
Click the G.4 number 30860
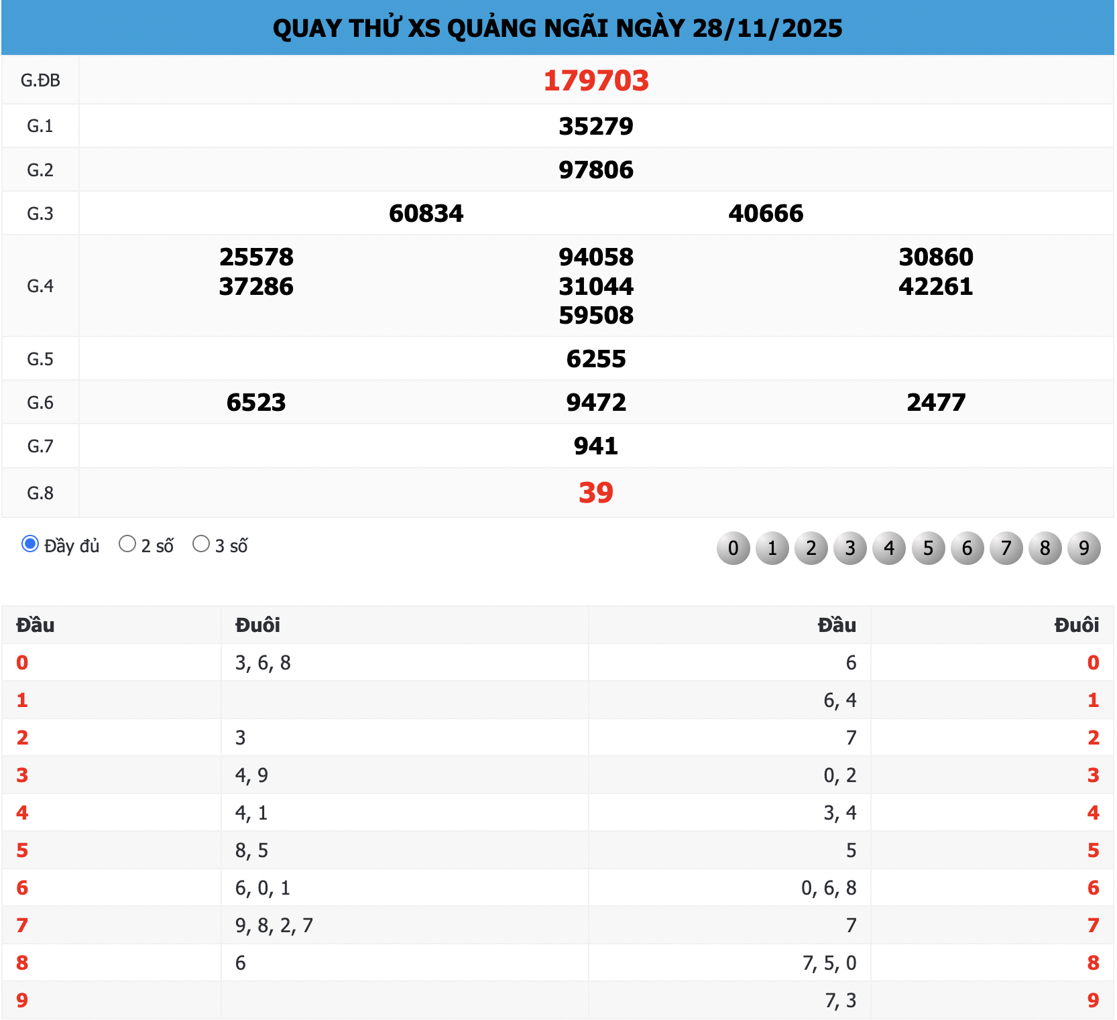[936, 257]
